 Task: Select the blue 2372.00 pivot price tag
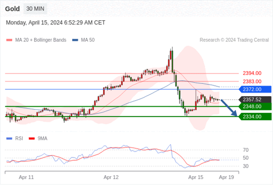pyautogui.click(x=255, y=89)
